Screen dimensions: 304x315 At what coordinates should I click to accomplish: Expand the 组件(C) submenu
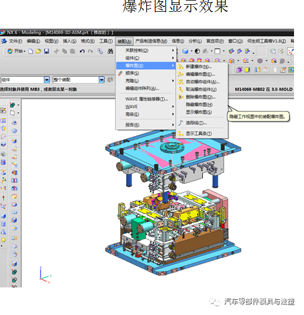coord(146,58)
